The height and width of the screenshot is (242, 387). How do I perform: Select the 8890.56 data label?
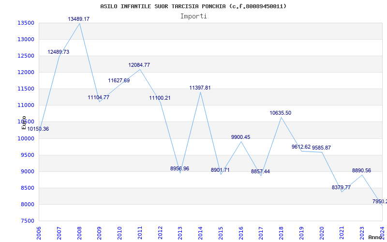(x=361, y=171)
